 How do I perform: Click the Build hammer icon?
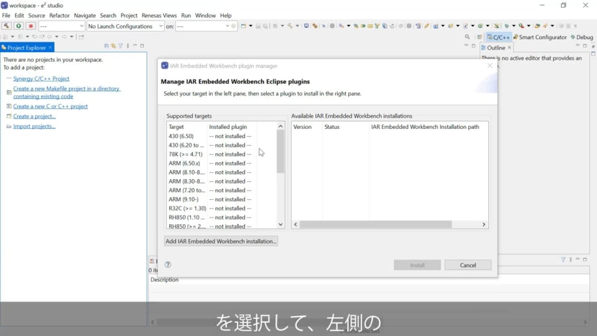point(6,26)
